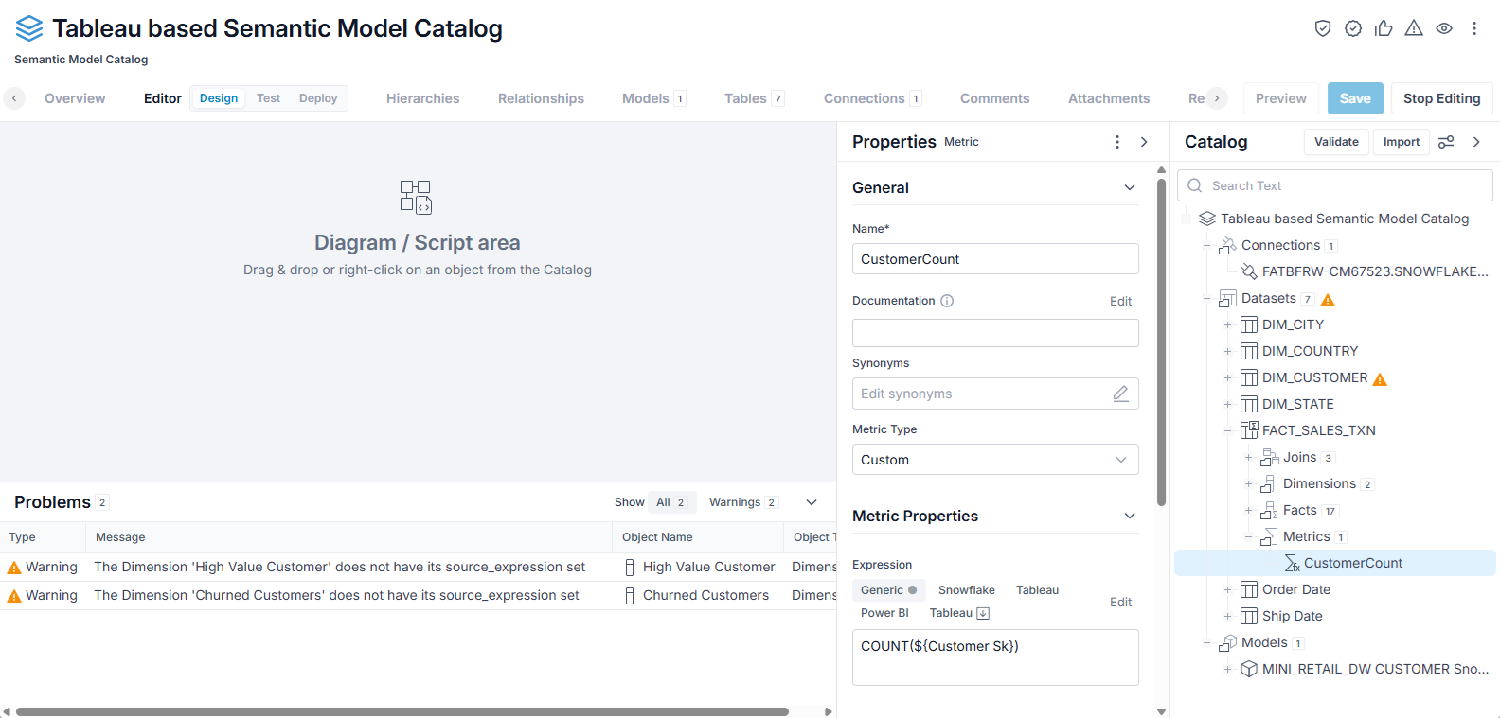
Task: Collapse the Metric Properties section
Action: click(1130, 516)
